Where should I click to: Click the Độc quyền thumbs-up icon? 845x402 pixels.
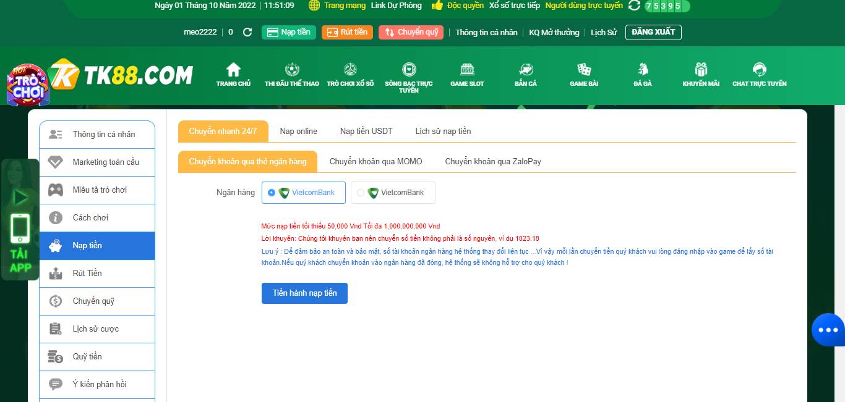click(x=437, y=6)
